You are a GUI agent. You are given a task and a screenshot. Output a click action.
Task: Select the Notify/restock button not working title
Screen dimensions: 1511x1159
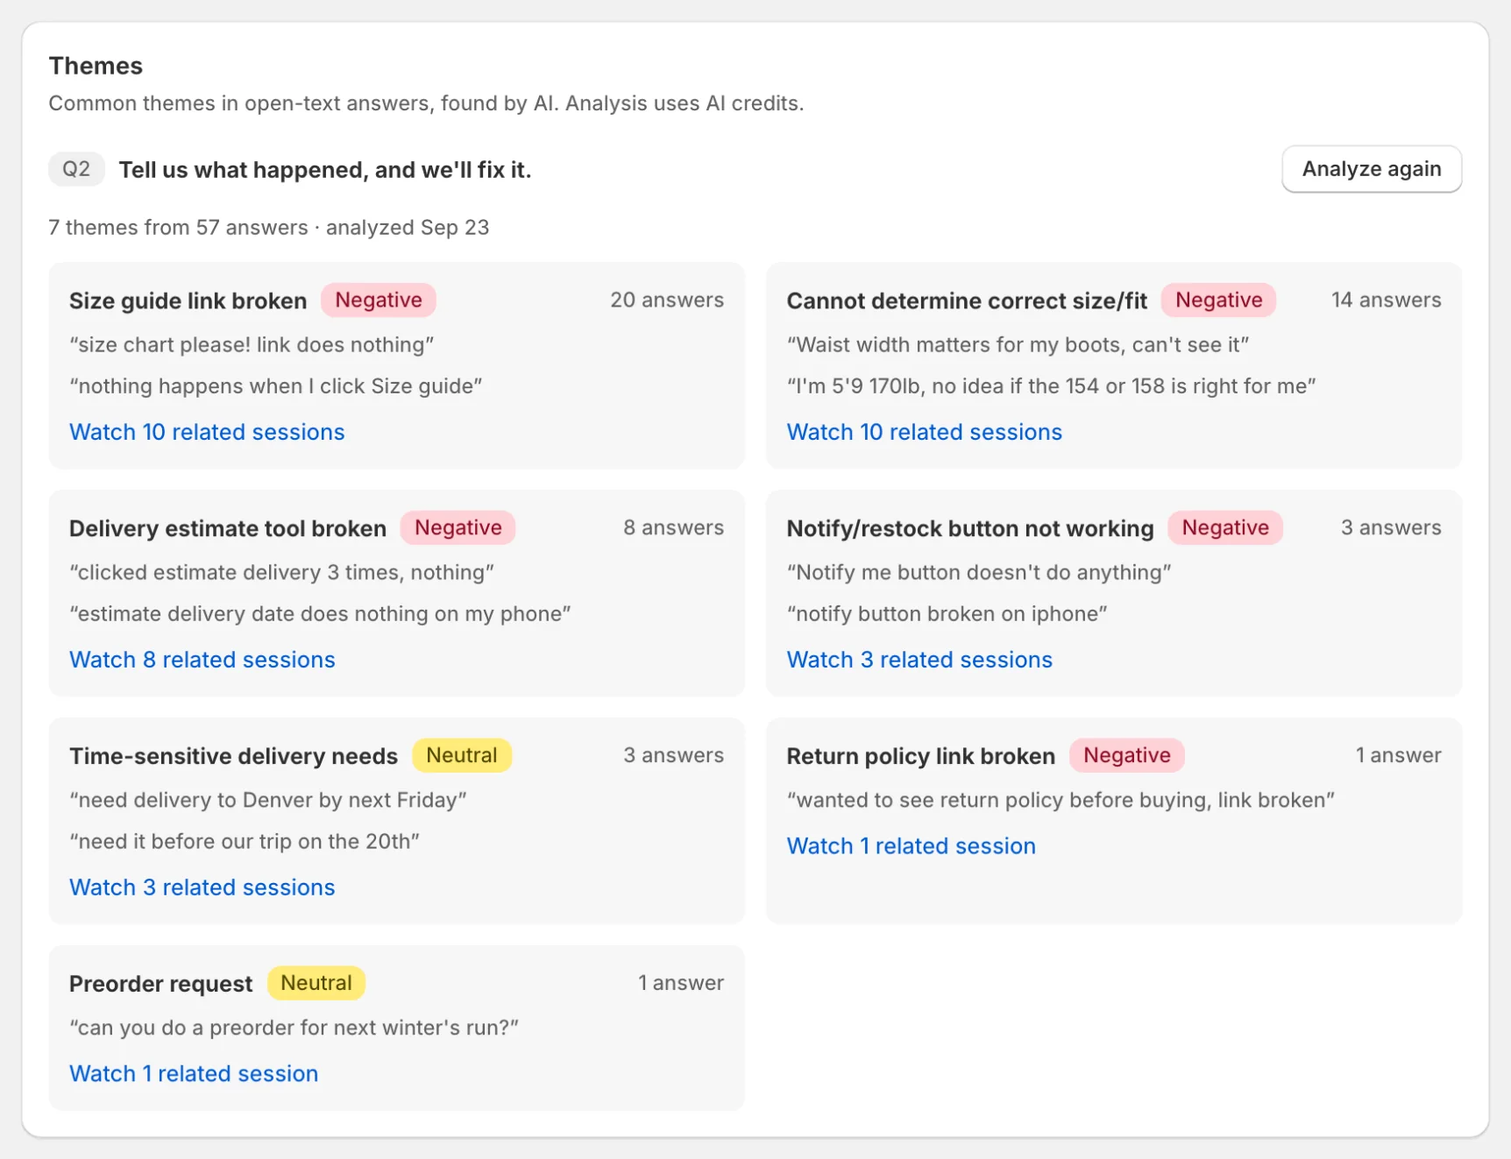pyautogui.click(x=970, y=528)
